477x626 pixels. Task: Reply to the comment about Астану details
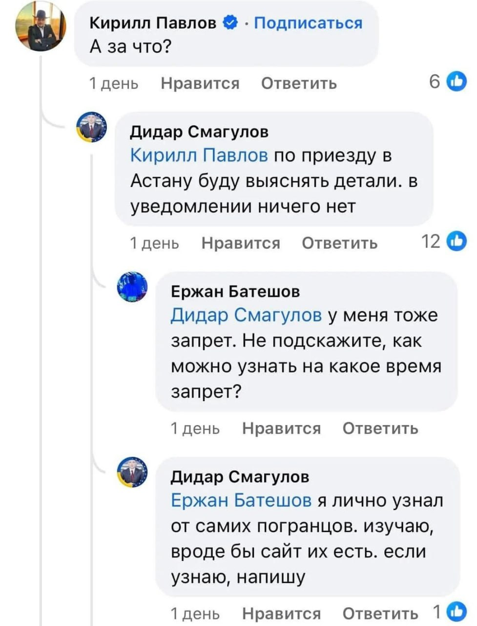point(340,243)
